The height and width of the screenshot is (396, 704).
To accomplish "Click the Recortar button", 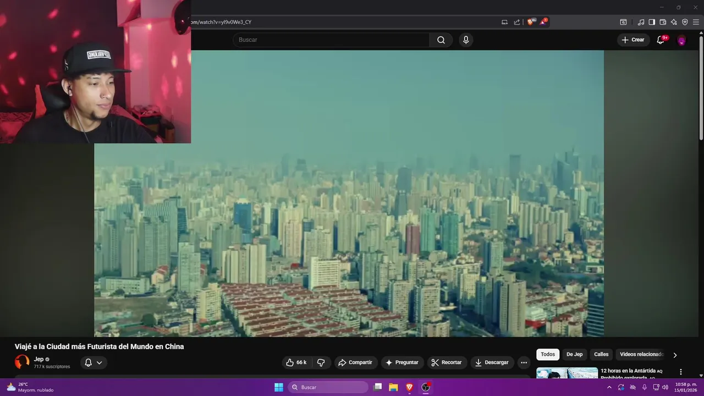I will pyautogui.click(x=447, y=362).
